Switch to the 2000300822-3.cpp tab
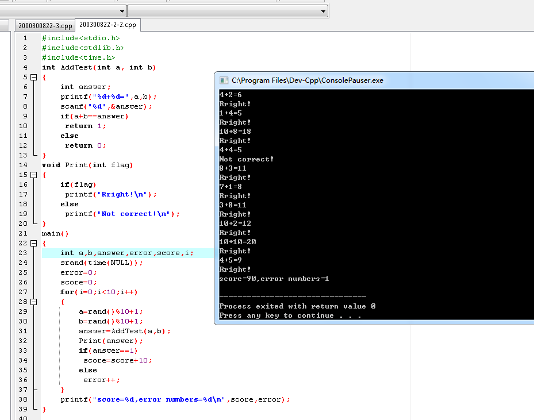 [45, 25]
